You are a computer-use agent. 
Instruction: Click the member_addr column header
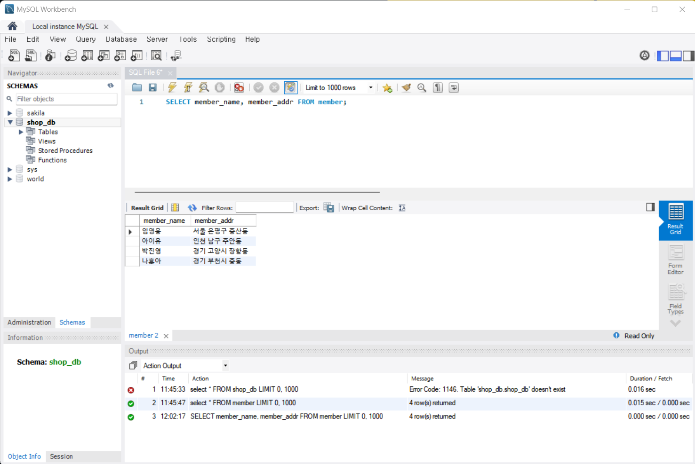pyautogui.click(x=223, y=220)
